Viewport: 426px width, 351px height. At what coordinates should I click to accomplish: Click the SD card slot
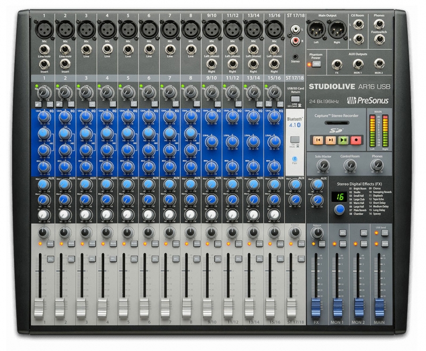click(337, 123)
